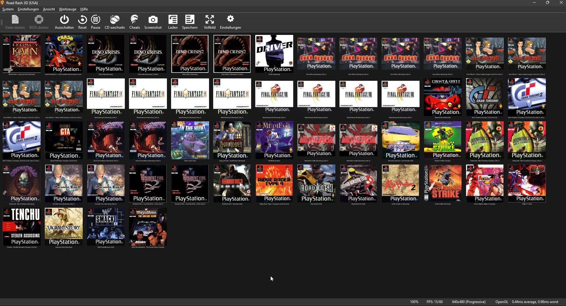Select the Crash Bandicoot 2 cover
The width and height of the screenshot is (566, 306).
pyautogui.click(x=64, y=54)
